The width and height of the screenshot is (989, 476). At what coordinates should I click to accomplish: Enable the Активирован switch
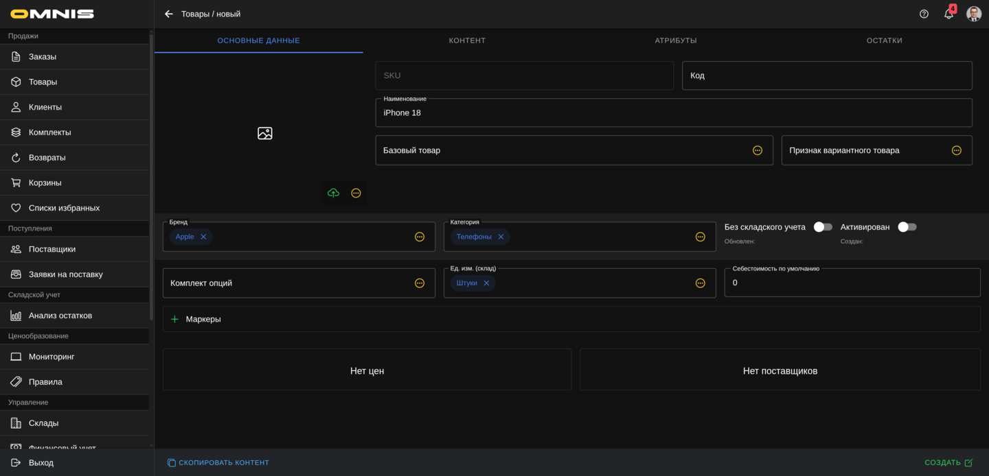[907, 227]
